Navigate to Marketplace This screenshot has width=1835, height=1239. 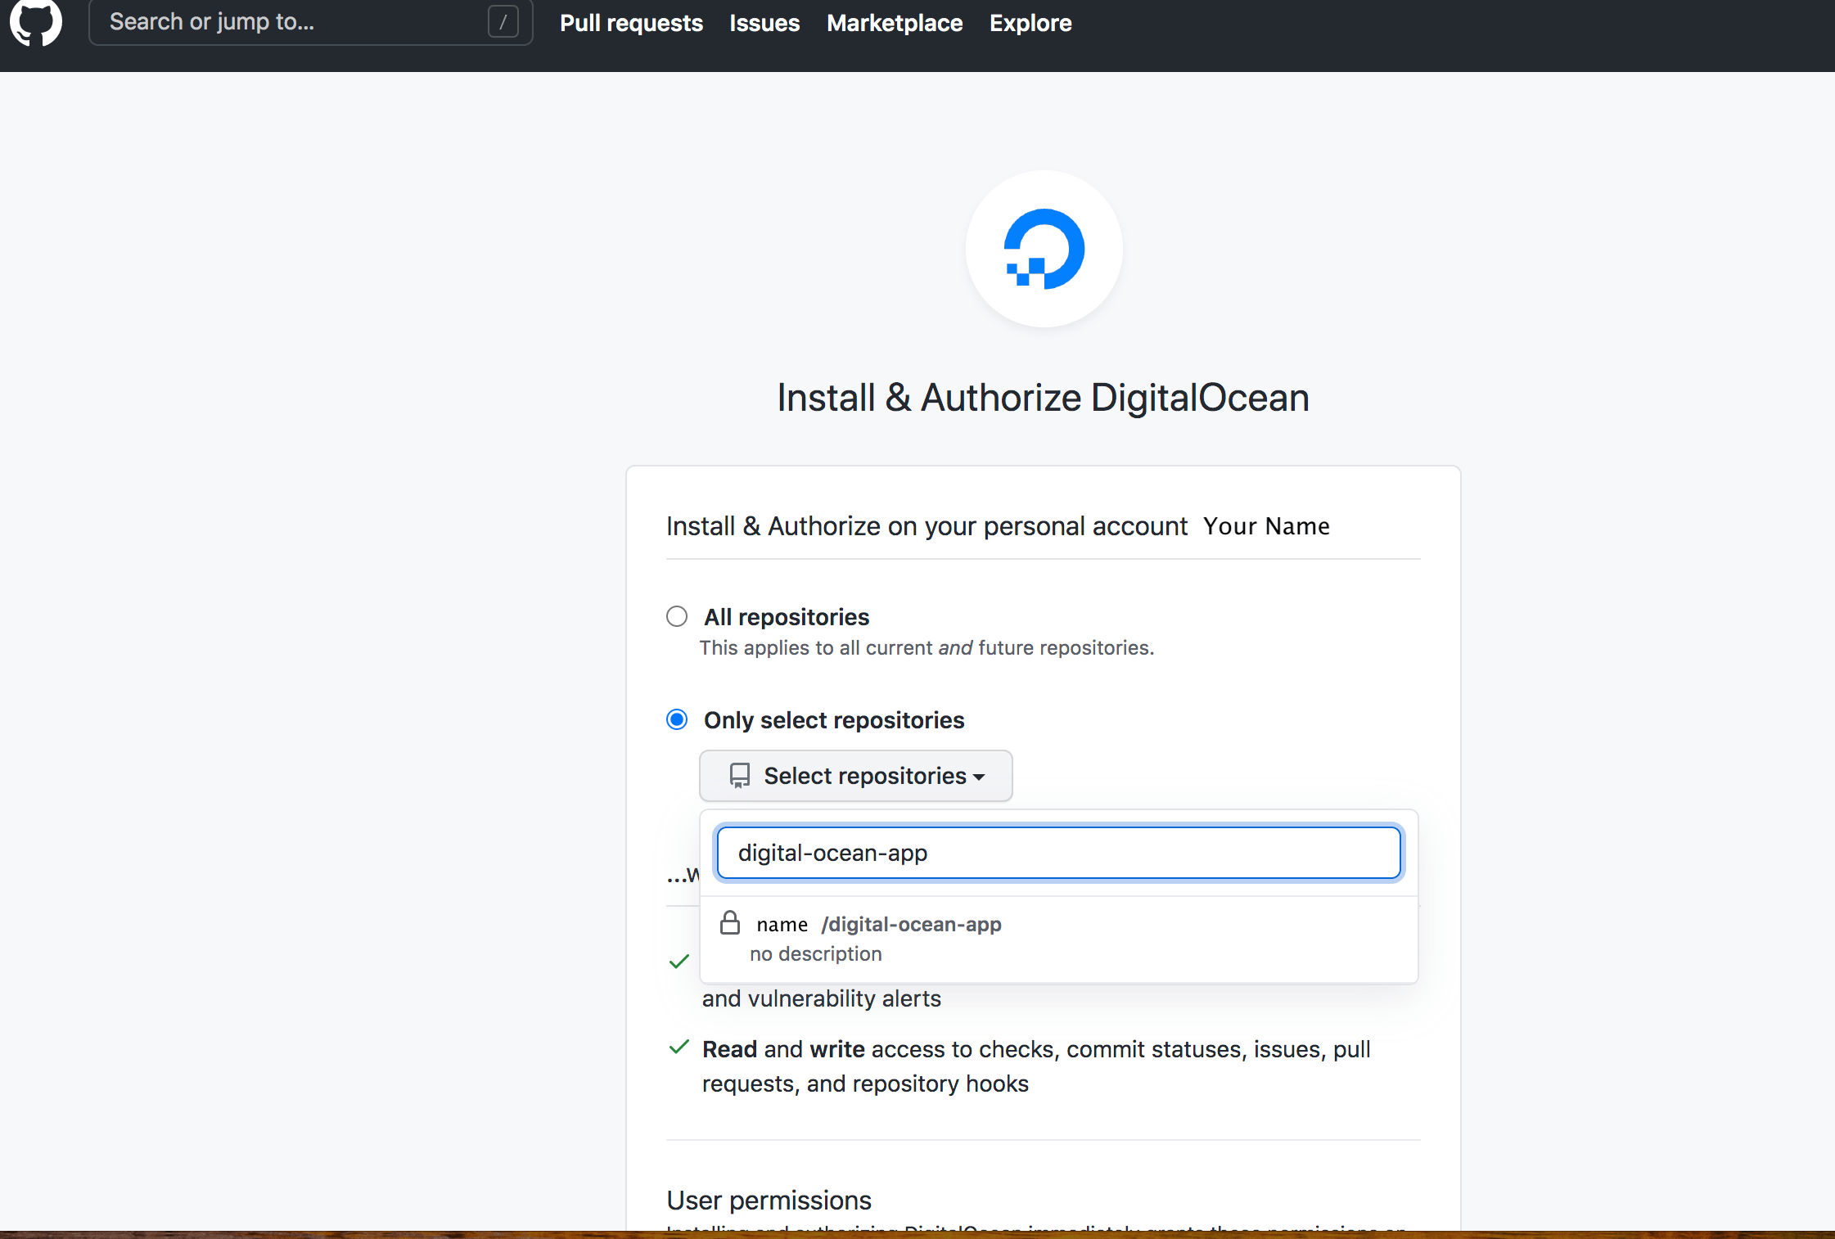click(x=894, y=23)
